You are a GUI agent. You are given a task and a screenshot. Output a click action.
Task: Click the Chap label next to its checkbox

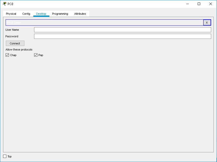pyautogui.click(x=13, y=55)
